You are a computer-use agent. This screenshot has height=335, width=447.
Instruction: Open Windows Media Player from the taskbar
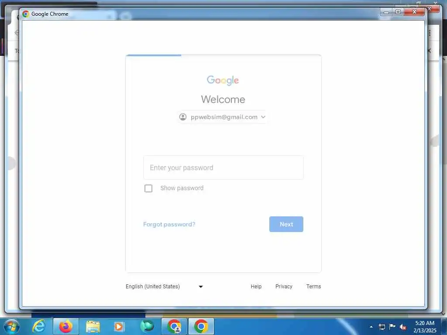[x=119, y=327]
